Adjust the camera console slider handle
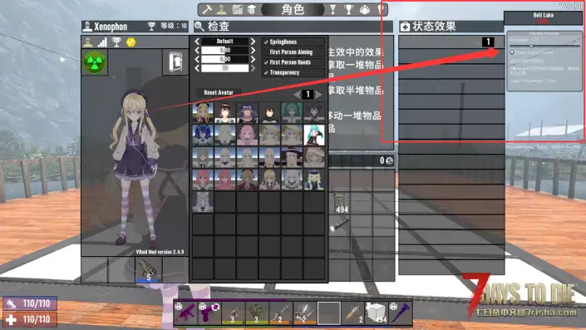 click(x=531, y=46)
